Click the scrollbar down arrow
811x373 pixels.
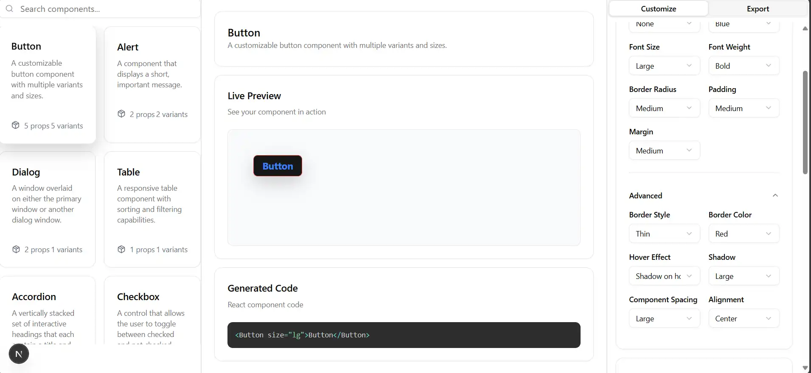pyautogui.click(x=804, y=367)
